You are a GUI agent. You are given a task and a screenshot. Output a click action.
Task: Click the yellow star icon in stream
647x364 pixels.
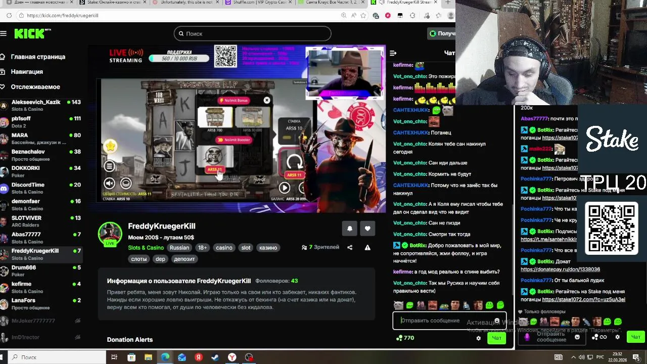point(110,147)
